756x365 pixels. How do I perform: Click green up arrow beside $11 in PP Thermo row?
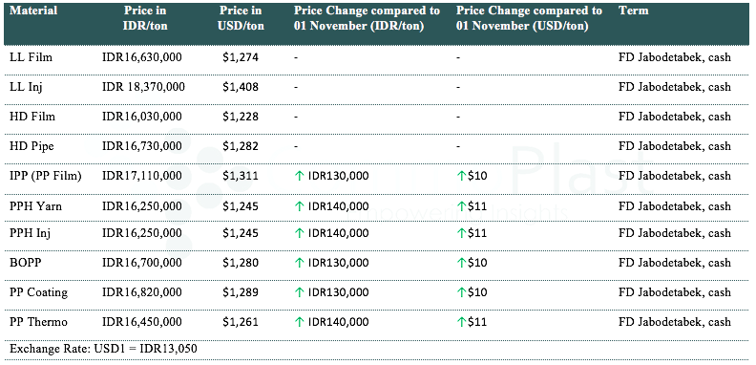[461, 322]
